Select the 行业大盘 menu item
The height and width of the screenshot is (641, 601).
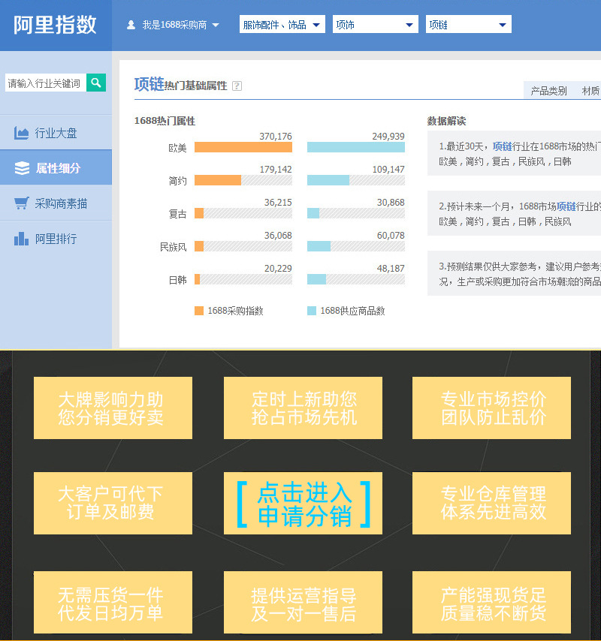coord(56,132)
